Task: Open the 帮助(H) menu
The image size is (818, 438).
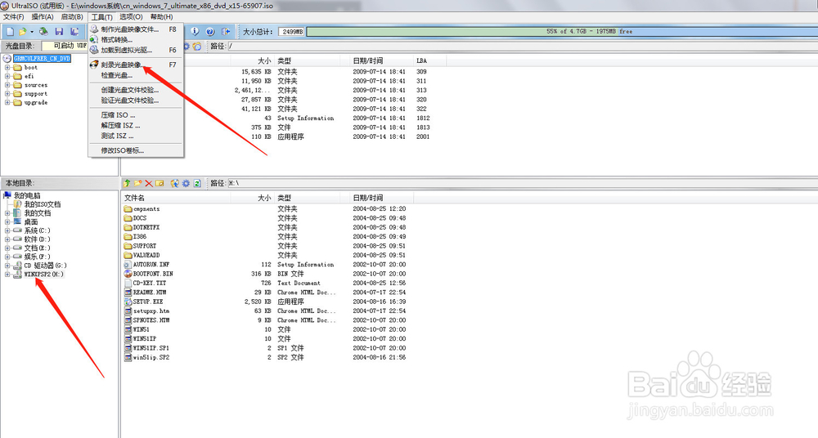Action: point(161,17)
